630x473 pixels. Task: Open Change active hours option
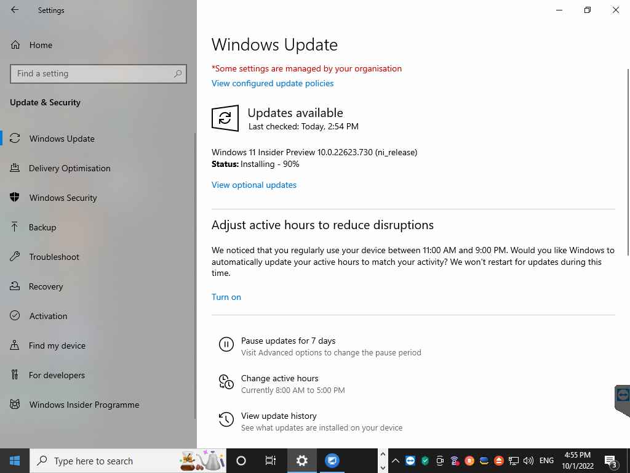[280, 379]
